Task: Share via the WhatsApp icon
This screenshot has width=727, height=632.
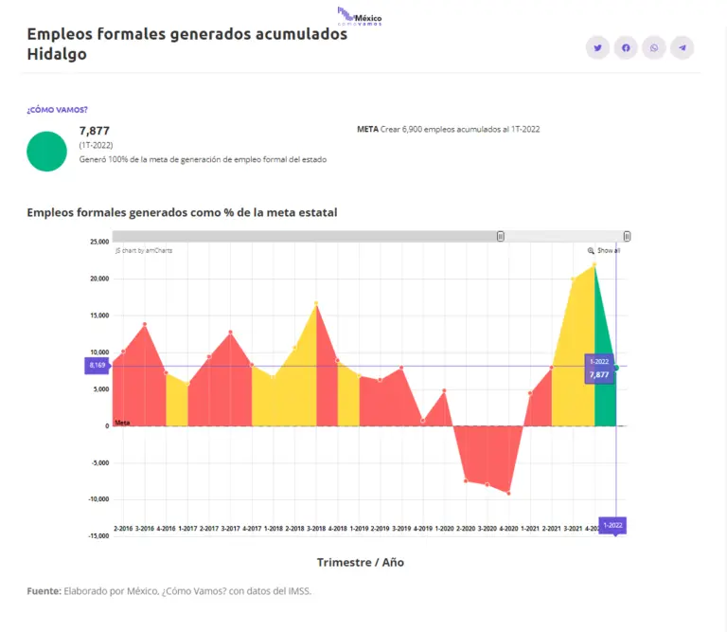Action: tap(654, 48)
